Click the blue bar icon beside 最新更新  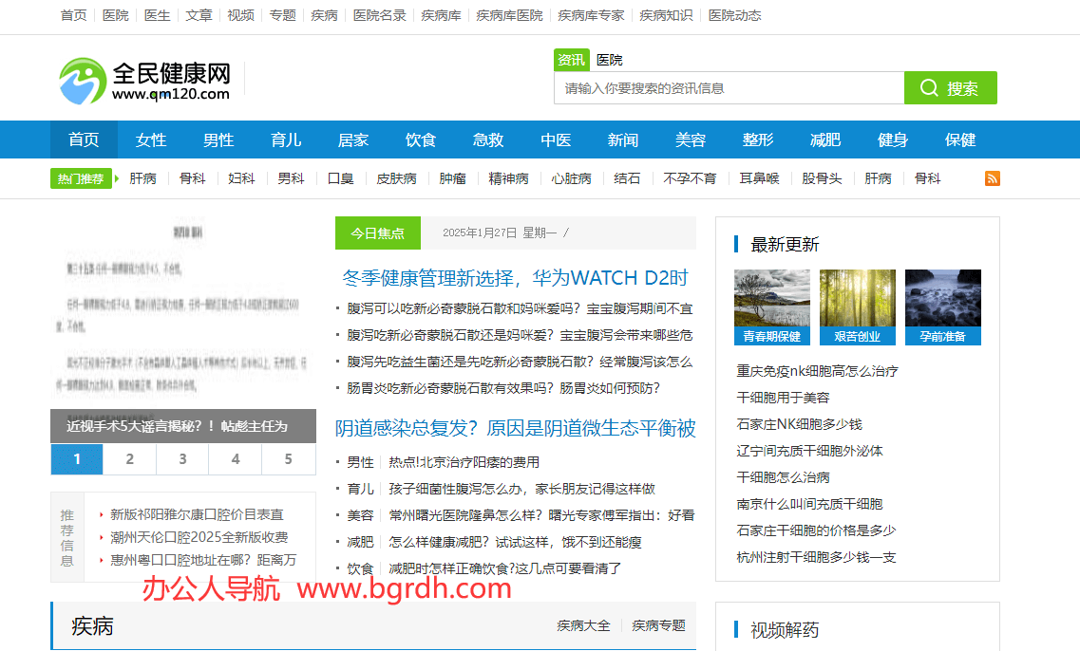(x=735, y=244)
